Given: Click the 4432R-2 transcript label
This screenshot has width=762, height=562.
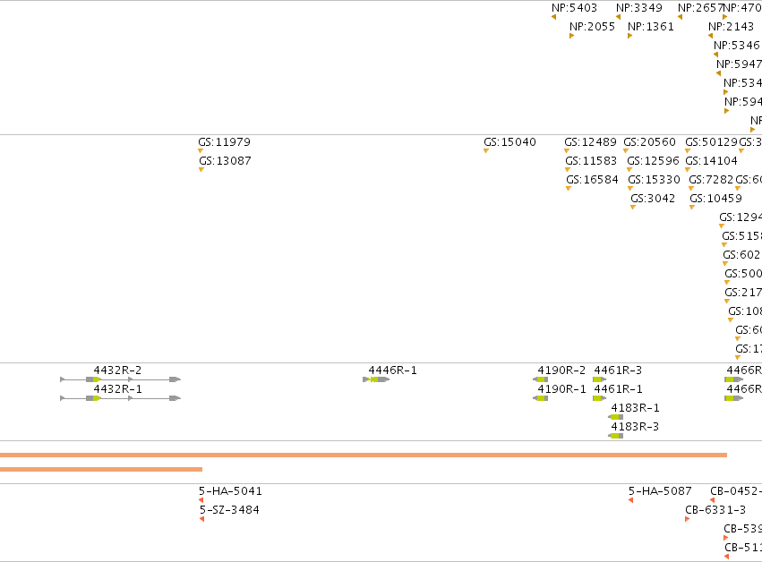Looking at the screenshot, I should 117,370.
